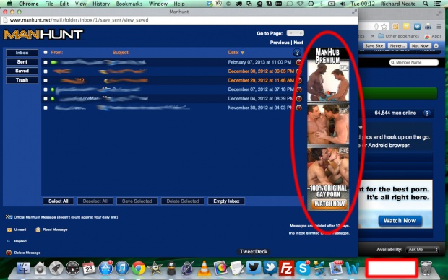Viewport: 448px width, 280px height.
Task: Open the Trash mail folder button
Action: 22,80
